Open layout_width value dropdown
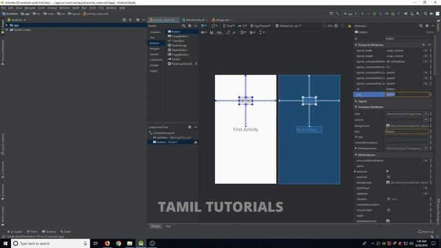441x248 pixels. 426,50
